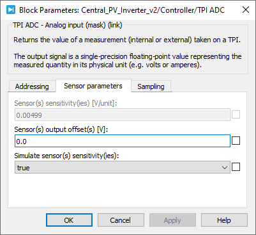Click the sensor sensitivity field showing 0.00499
Screen dimensions: 256x235
click(123, 115)
